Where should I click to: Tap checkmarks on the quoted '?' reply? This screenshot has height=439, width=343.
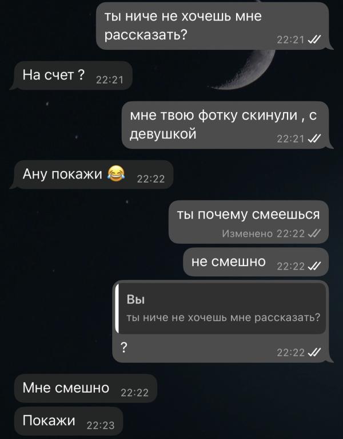pos(314,352)
